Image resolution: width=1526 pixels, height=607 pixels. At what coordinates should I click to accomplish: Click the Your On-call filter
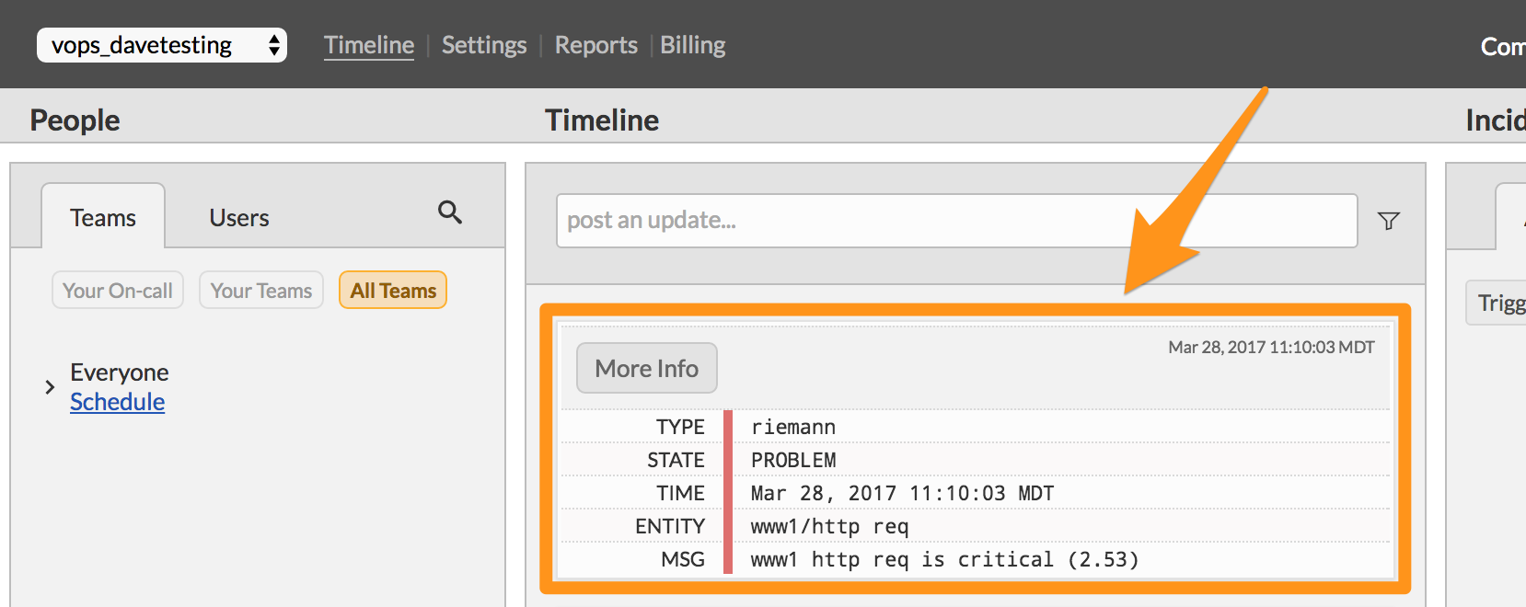(x=117, y=290)
